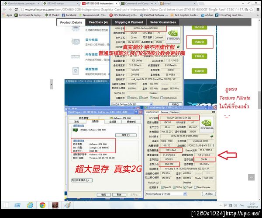Open the Ecova Plug Load Sol... bookmark
Viewport: 262px width, 218px height.
tap(229, 15)
